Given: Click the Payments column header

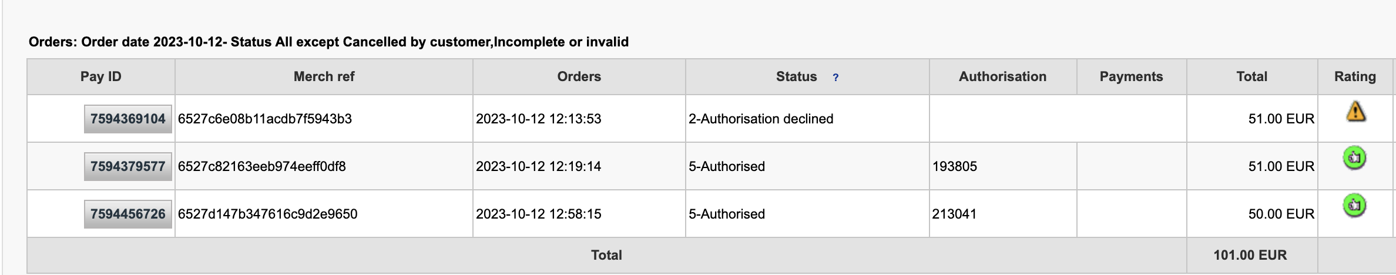Looking at the screenshot, I should [1132, 76].
